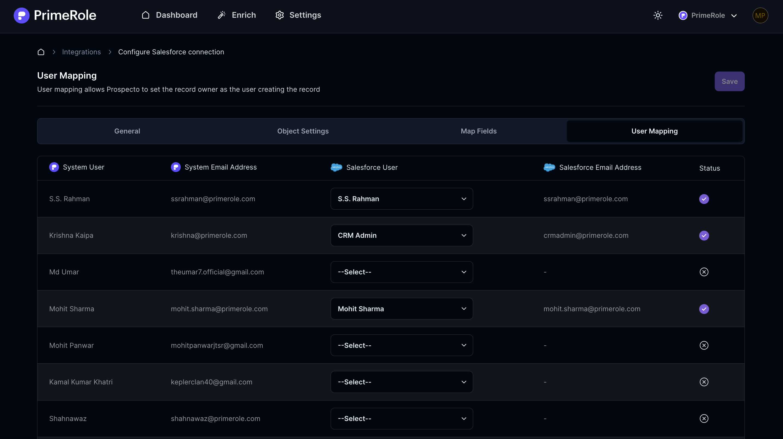Click the mapped check status for S.S. Rahman

[x=704, y=199]
